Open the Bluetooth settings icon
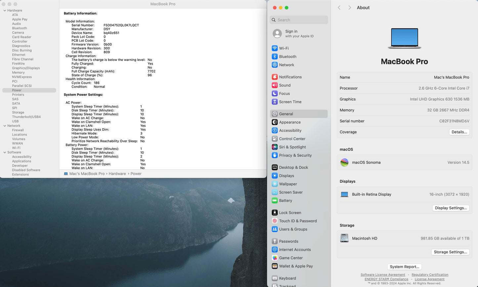Viewport: 478px width, 287px height. [x=275, y=57]
